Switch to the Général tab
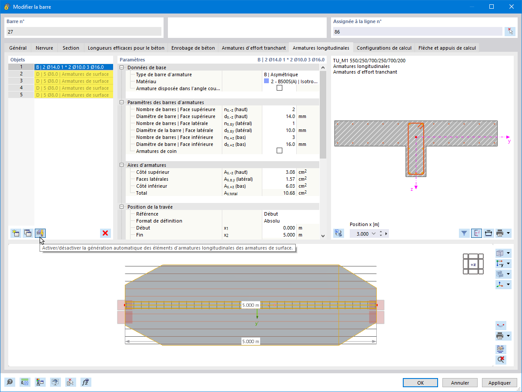The width and height of the screenshot is (522, 392). (x=18, y=48)
